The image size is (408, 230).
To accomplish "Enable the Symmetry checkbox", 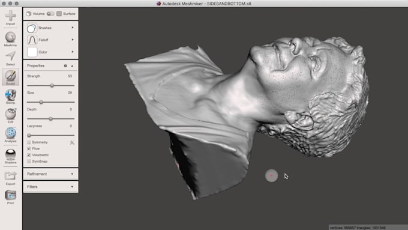I will pyautogui.click(x=29, y=142).
